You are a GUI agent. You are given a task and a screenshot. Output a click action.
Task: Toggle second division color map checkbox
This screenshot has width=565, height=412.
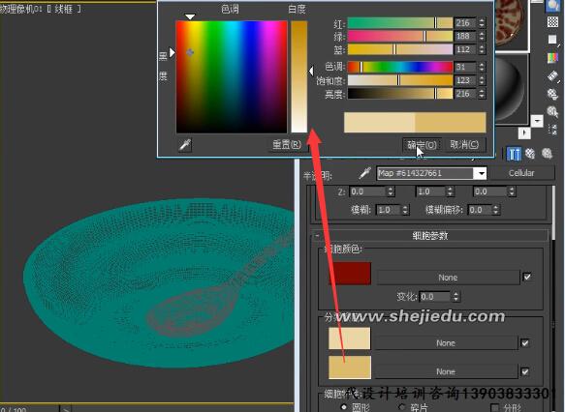(x=525, y=371)
